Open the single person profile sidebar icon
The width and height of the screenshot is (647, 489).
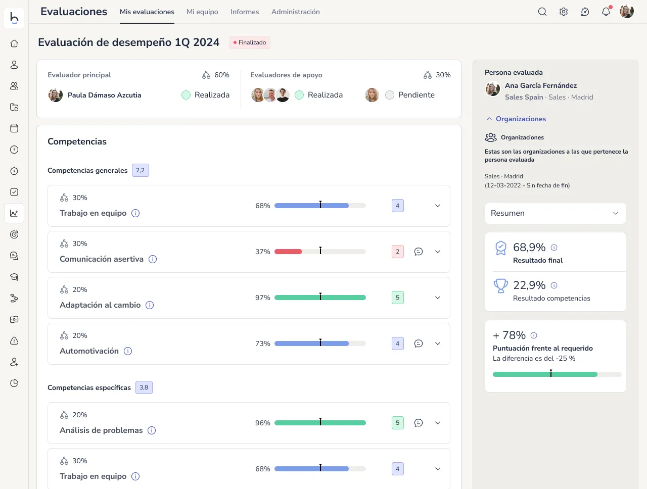pos(14,65)
